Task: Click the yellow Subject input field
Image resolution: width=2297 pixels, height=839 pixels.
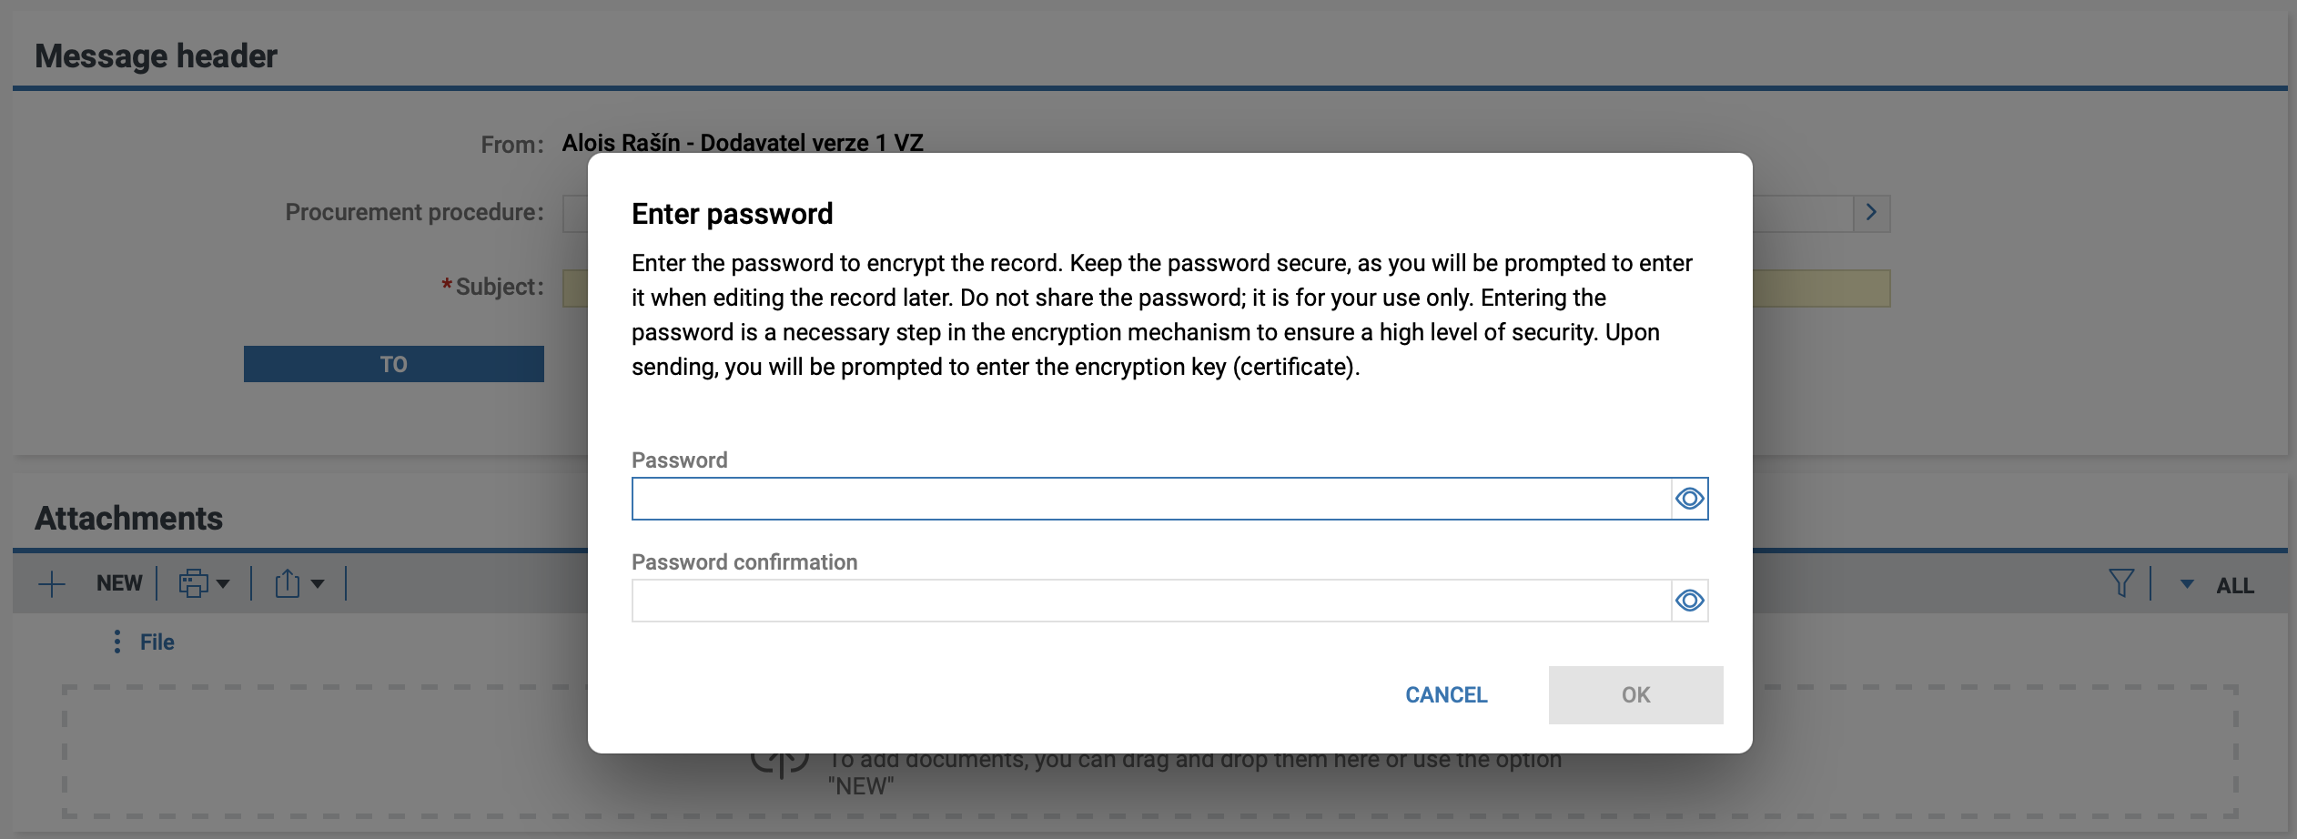Action: click(1226, 288)
